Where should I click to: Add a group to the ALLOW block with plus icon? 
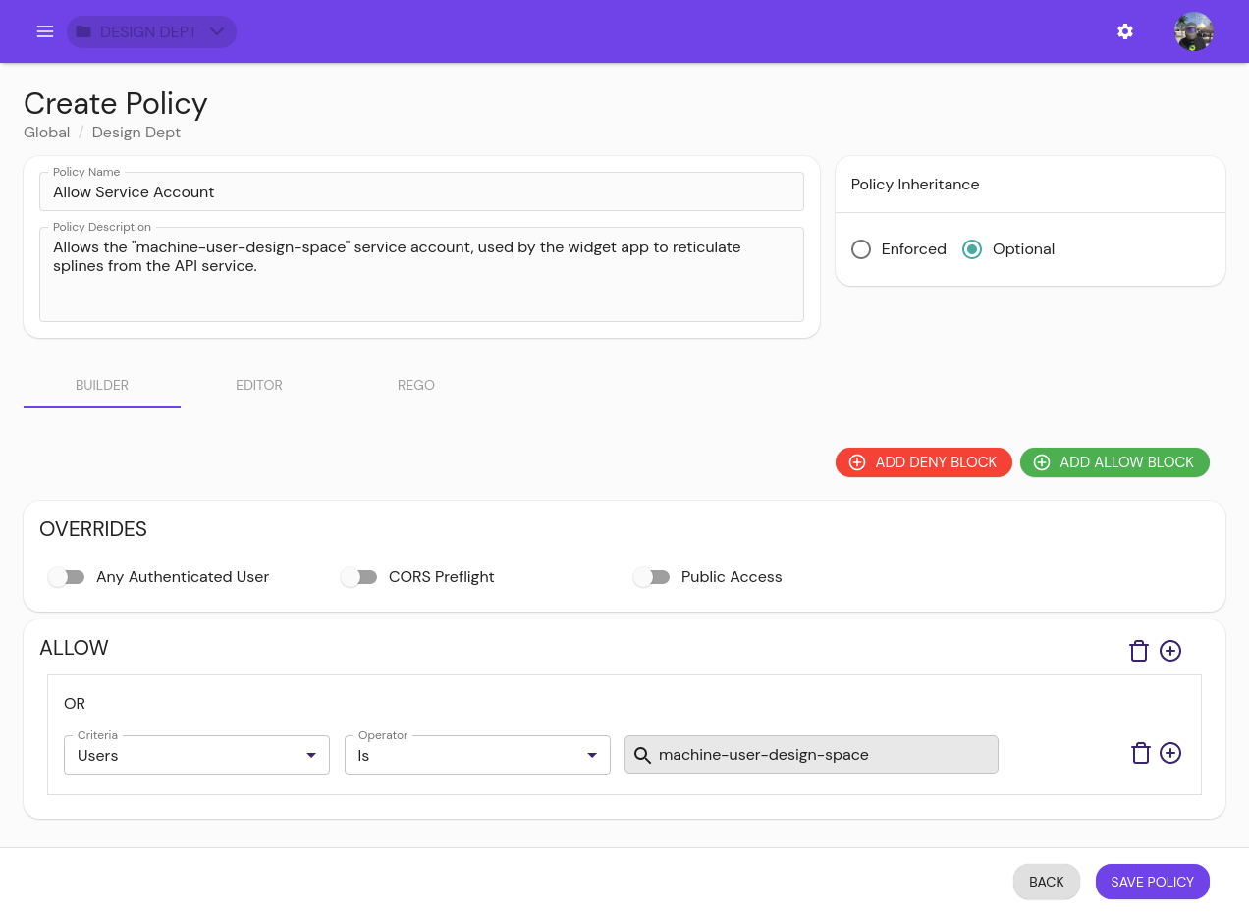(1170, 651)
